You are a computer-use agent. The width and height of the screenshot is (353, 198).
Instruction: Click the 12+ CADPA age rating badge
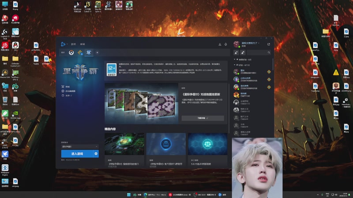(112, 70)
